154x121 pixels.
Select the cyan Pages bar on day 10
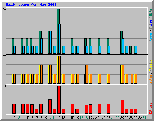coord(51,42)
